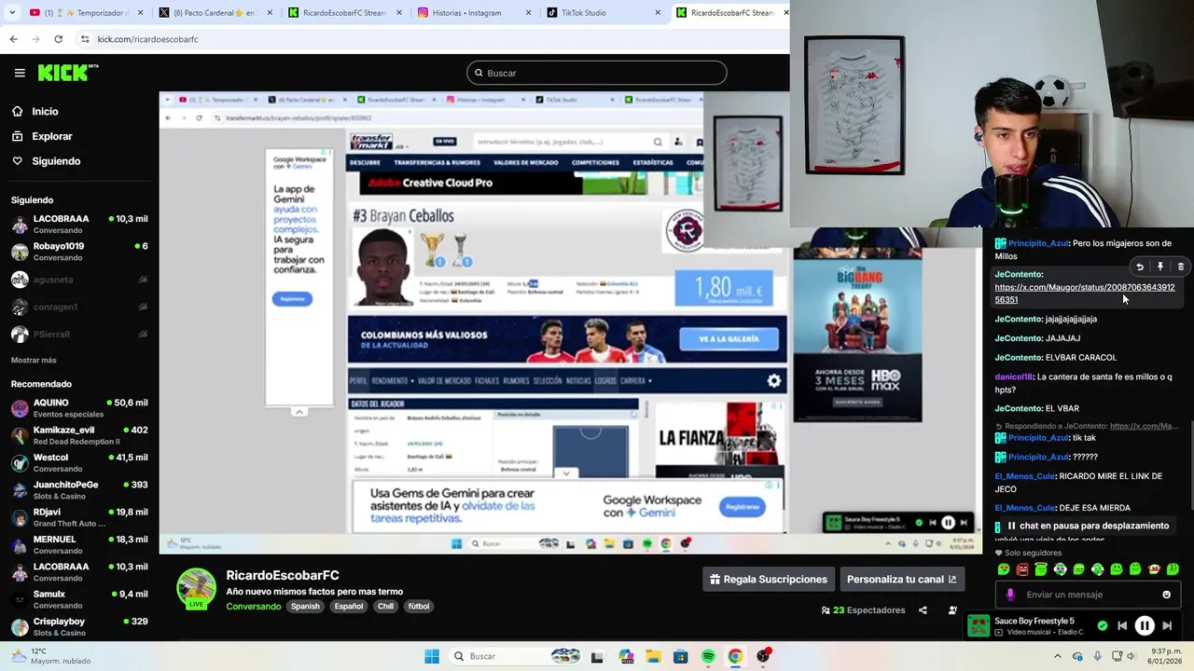Viewport: 1194px width, 671px height.
Task: Open emoji picker in message box
Action: [x=1166, y=595]
